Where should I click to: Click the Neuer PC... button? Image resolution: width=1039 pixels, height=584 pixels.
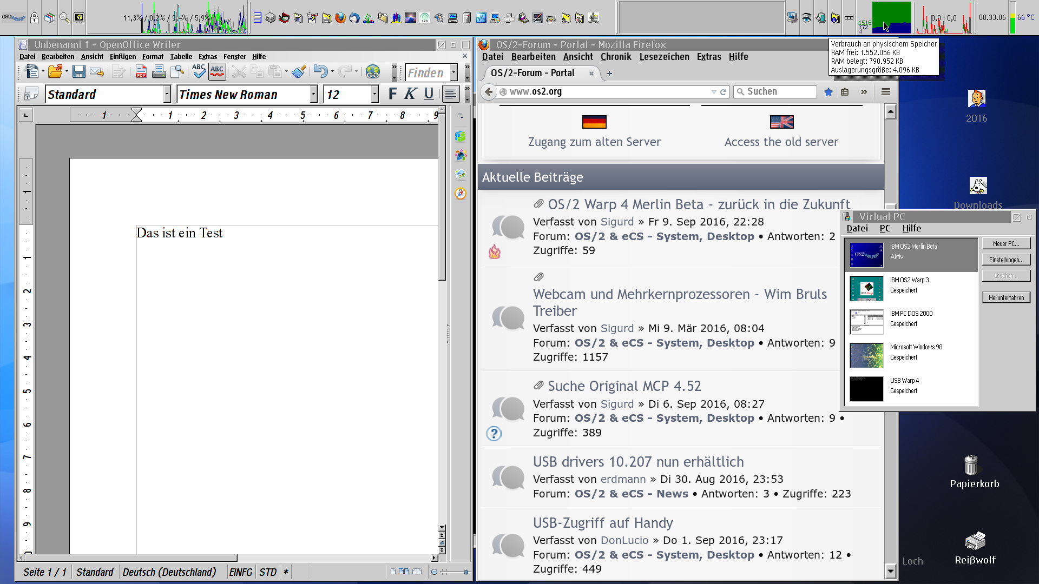point(1006,244)
